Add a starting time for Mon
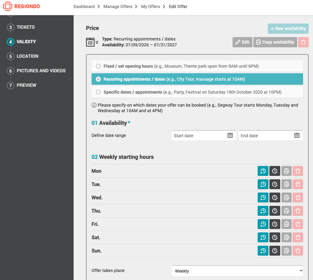 click(263, 171)
